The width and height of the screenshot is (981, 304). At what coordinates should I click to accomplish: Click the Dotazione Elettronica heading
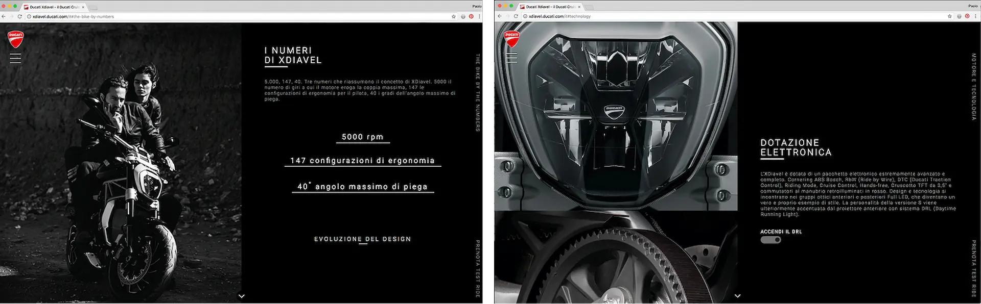pyautogui.click(x=796, y=147)
